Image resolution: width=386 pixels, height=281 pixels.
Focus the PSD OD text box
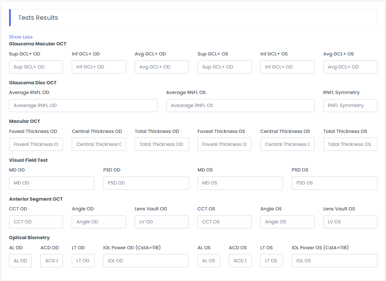pos(146,183)
